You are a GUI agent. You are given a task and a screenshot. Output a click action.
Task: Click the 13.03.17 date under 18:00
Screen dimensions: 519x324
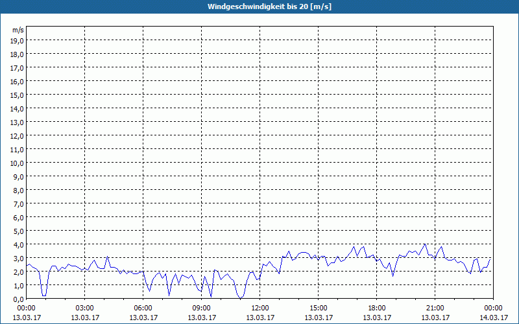[377, 318]
